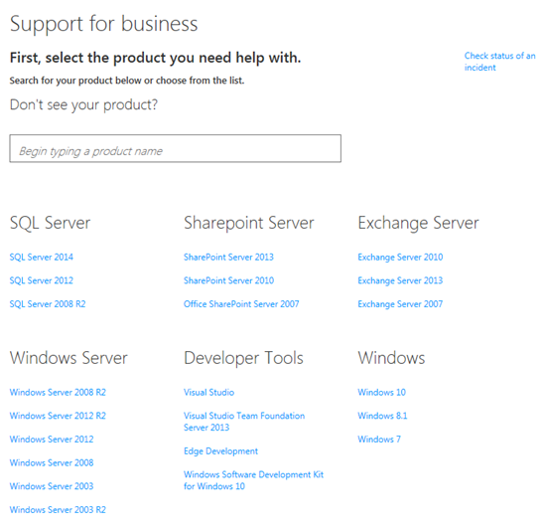The image size is (546, 532).
Task: Choose SharePoint Server 2010 link
Action: point(228,280)
